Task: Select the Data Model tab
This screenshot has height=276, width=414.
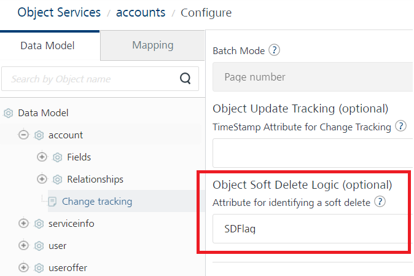Action: (x=47, y=45)
